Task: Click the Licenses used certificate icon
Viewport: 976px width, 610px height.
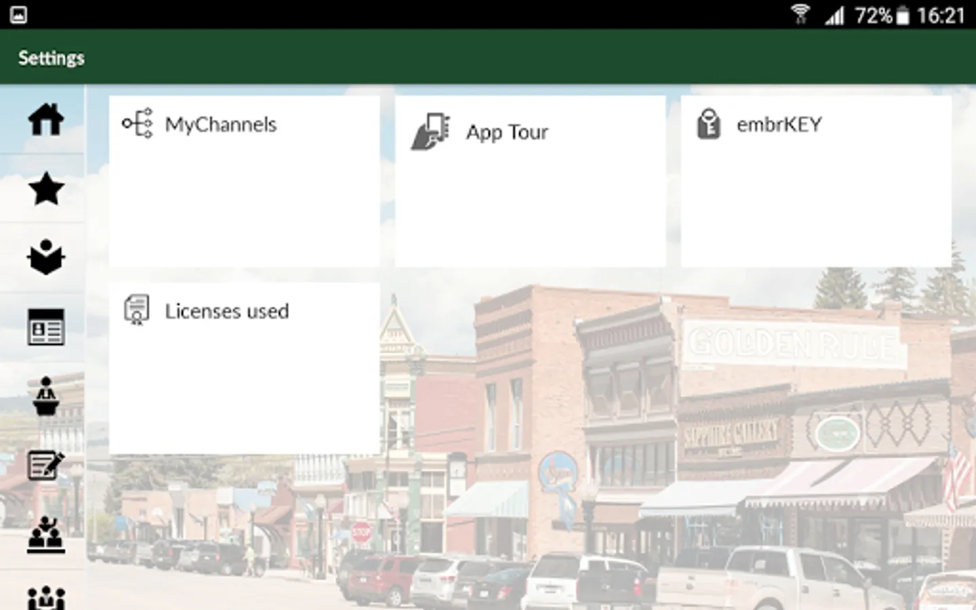Action: click(136, 310)
